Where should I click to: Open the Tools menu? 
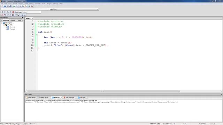pos(44,4)
